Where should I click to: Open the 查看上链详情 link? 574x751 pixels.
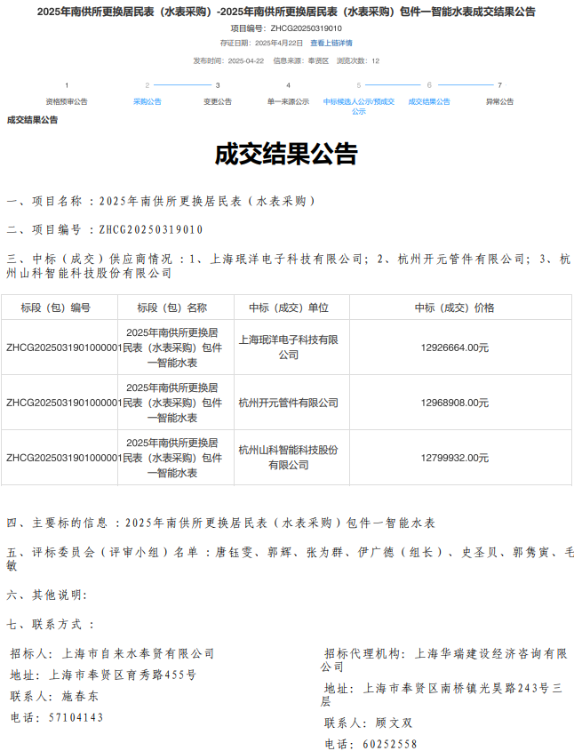pyautogui.click(x=331, y=43)
